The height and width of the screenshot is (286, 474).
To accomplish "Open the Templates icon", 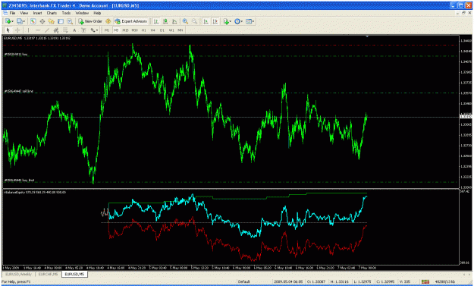I will click(x=249, y=21).
